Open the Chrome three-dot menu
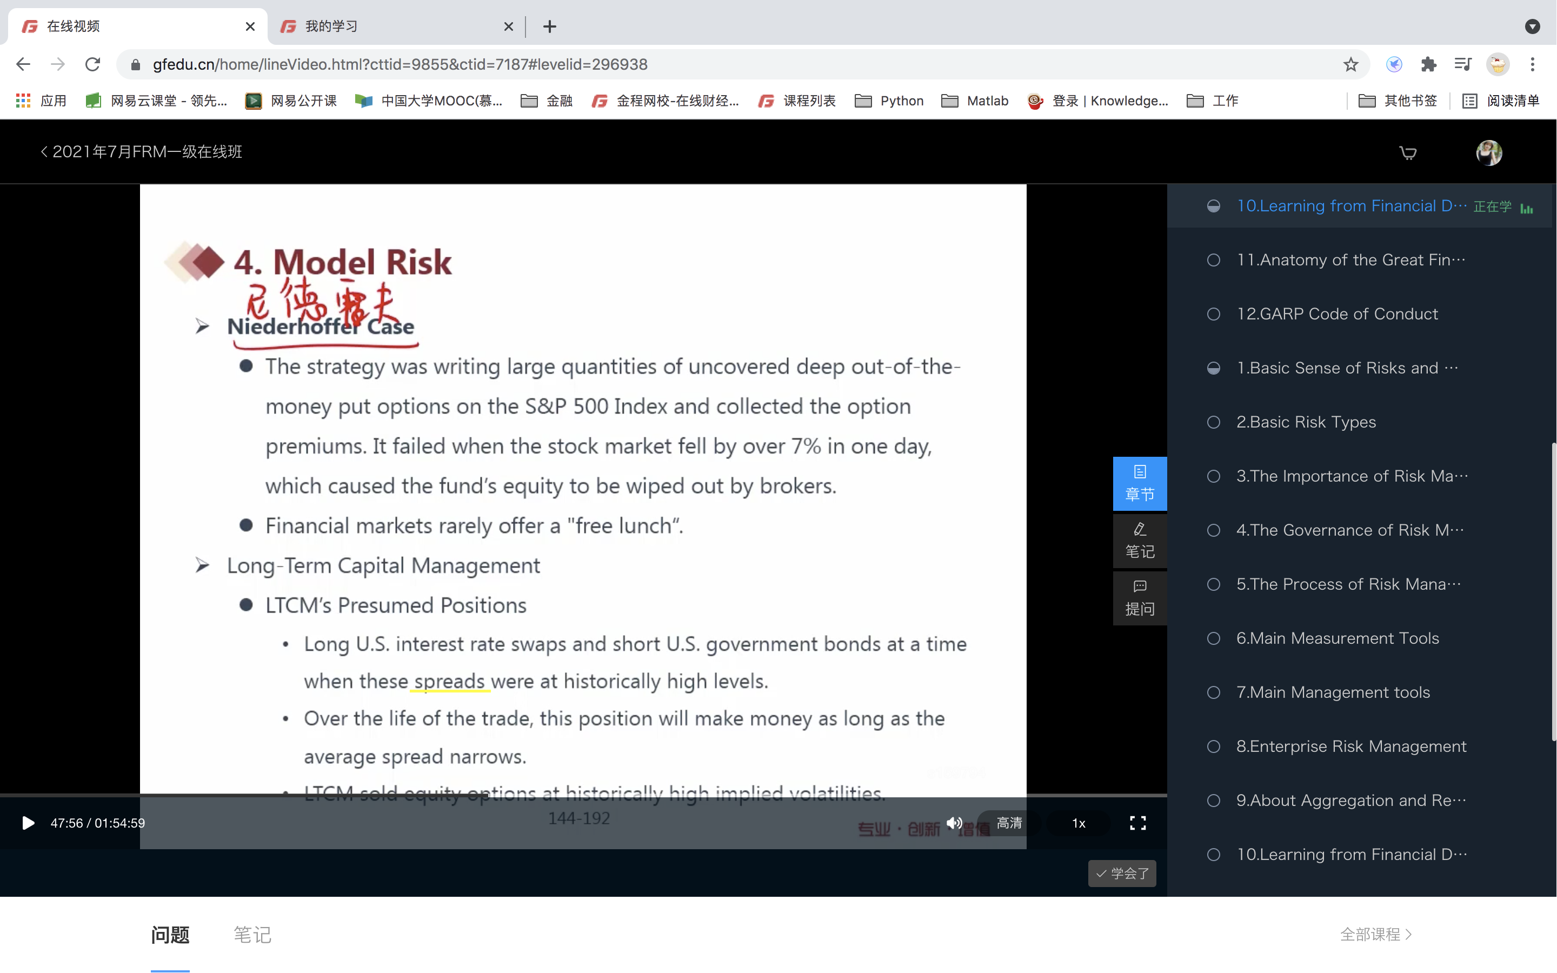1557x973 pixels. click(x=1533, y=64)
